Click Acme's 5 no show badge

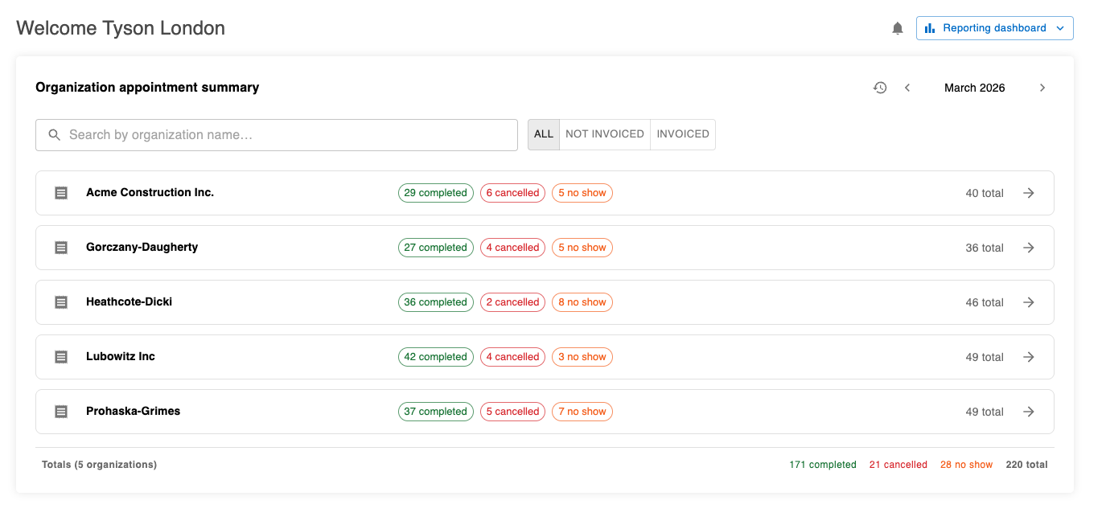coord(582,193)
